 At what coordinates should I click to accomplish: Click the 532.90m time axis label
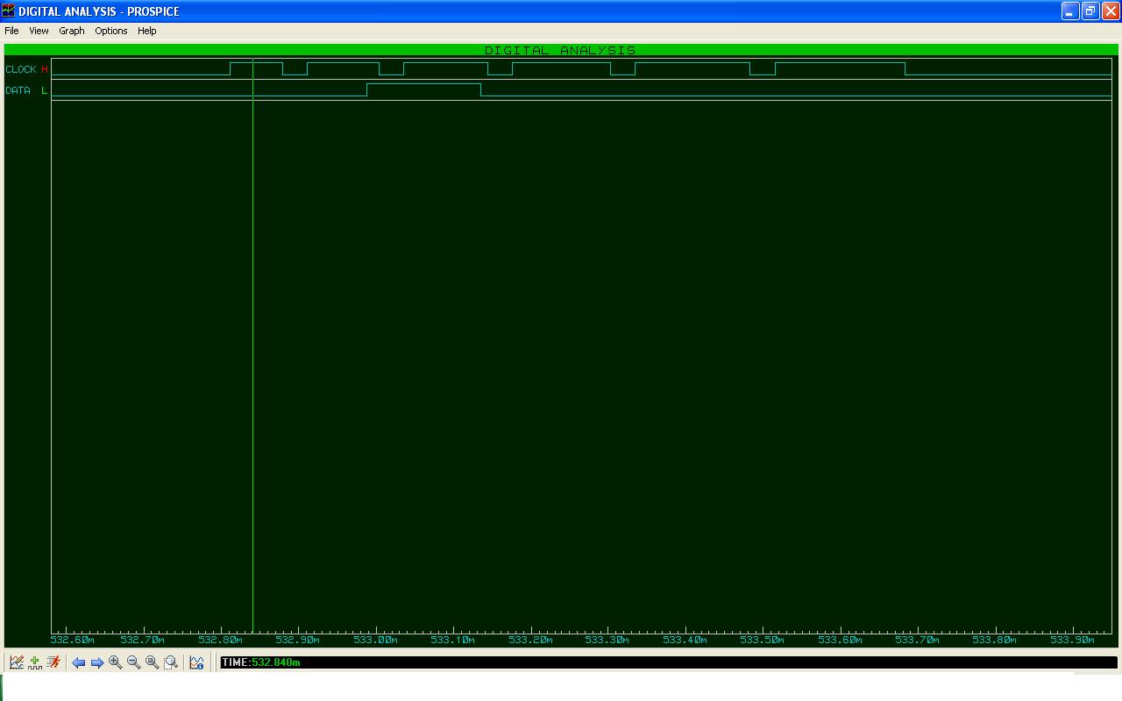[x=298, y=640]
